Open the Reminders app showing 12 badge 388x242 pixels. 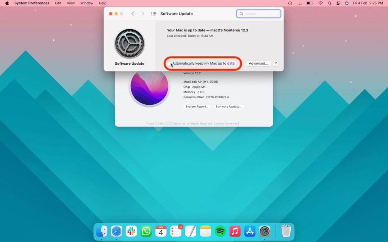point(175,231)
